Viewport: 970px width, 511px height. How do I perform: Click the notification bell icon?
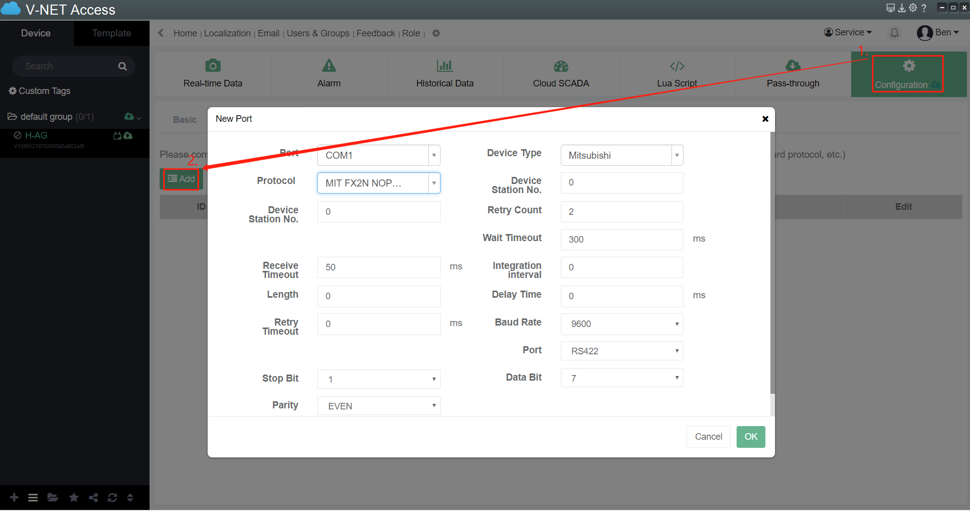click(x=894, y=33)
